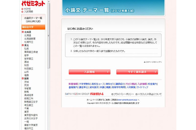Select 首都大学東京 in the sidebar list
This screenshot has width=196, height=130.
(x=31, y=125)
